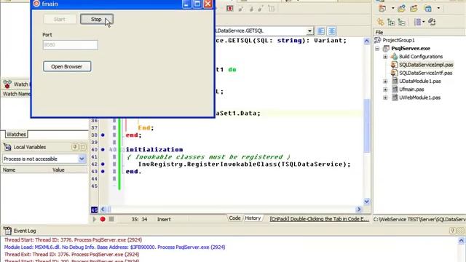Click the Insert mode status bar indicator

164,219
